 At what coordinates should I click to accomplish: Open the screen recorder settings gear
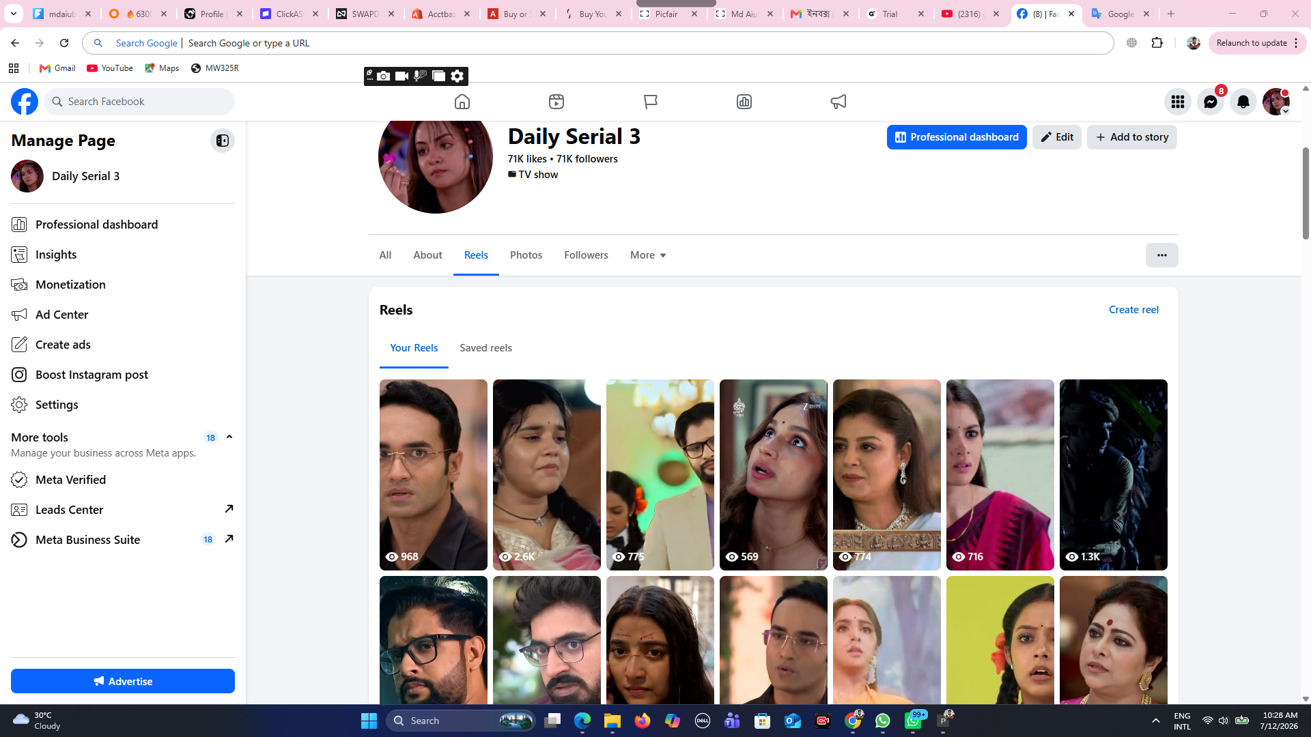pyautogui.click(x=457, y=76)
